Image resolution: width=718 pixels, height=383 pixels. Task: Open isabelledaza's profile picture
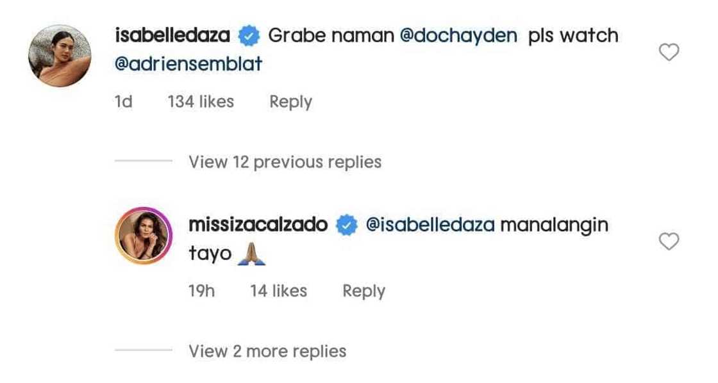click(x=60, y=56)
